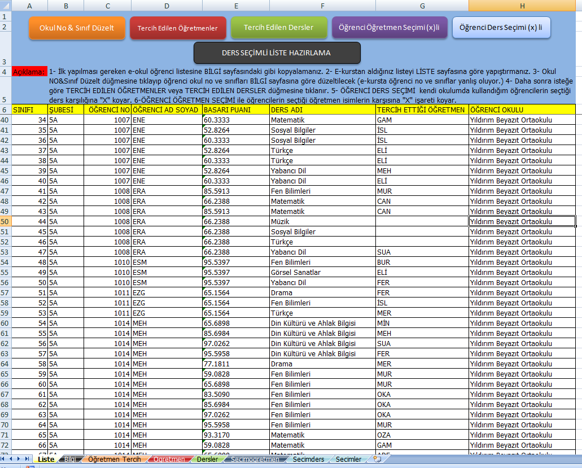Select row 72 header

pos(6,445)
